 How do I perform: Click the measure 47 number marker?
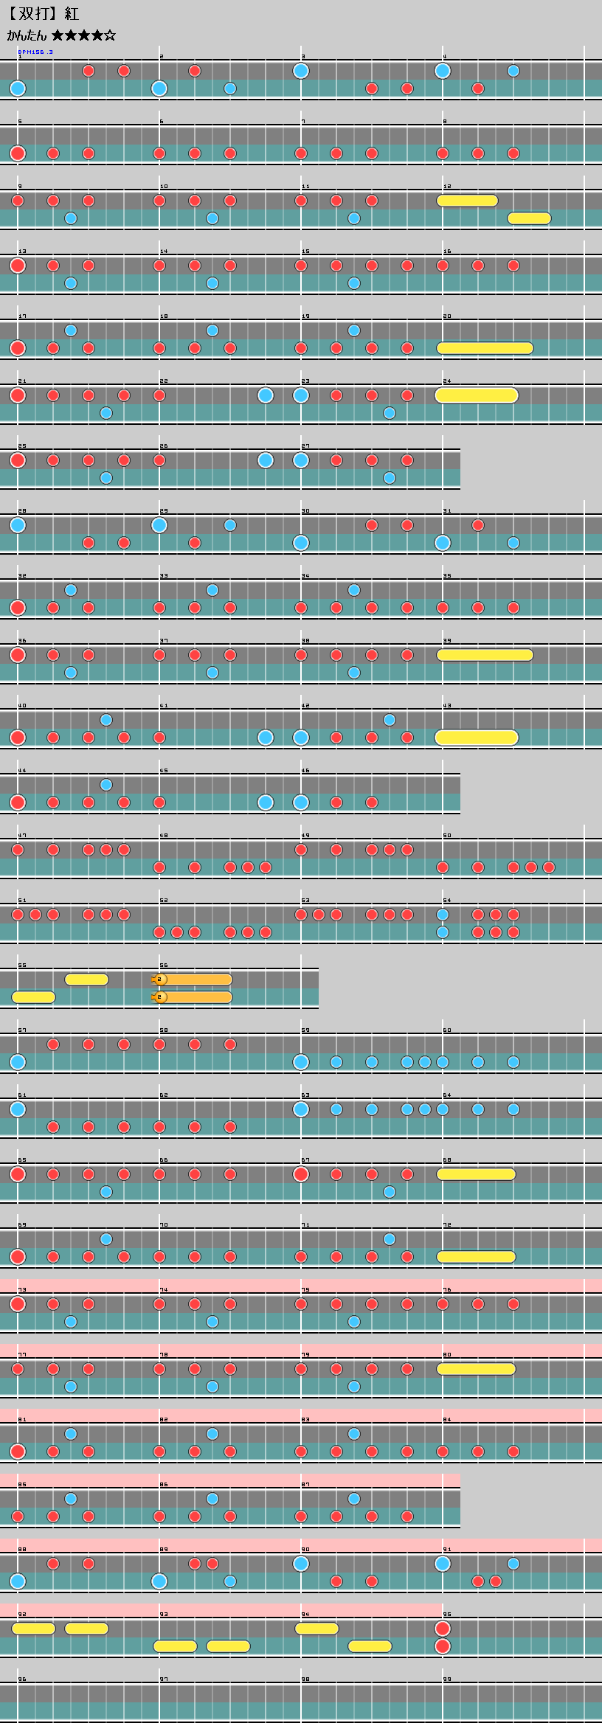tap(22, 836)
